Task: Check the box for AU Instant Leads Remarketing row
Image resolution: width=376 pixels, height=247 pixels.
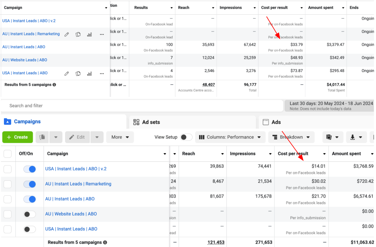Action: tap(8, 184)
